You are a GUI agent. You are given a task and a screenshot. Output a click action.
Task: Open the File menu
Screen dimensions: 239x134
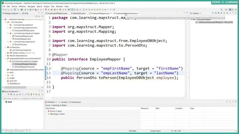[4, 6]
